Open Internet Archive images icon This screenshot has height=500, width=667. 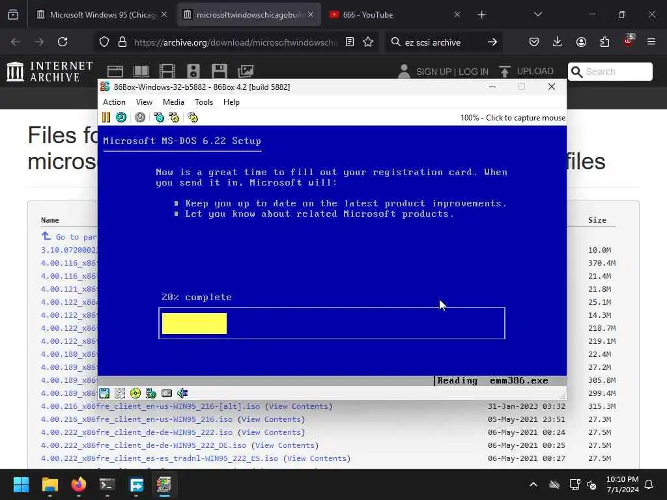click(246, 71)
